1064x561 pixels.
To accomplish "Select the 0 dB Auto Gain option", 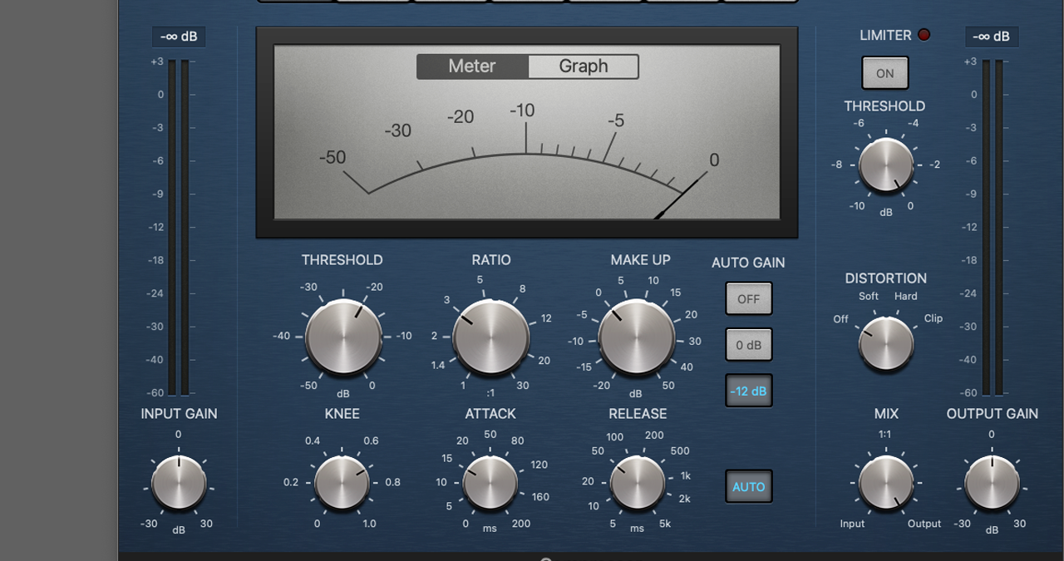I will pos(748,344).
